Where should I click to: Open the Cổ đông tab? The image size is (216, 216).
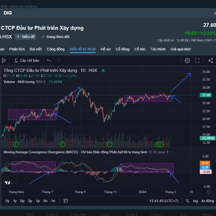coord(122,49)
